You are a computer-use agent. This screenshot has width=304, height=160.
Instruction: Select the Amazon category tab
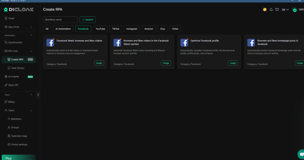[149, 29]
